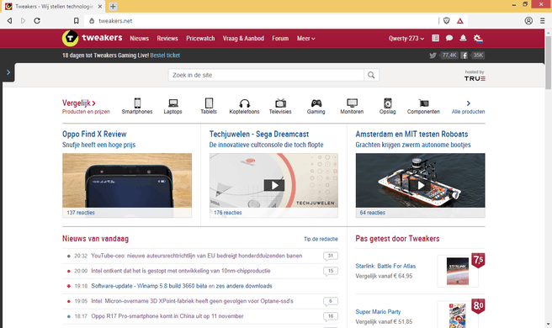
Task: Click the bookmark icon in the toolbar
Action: [x=76, y=21]
